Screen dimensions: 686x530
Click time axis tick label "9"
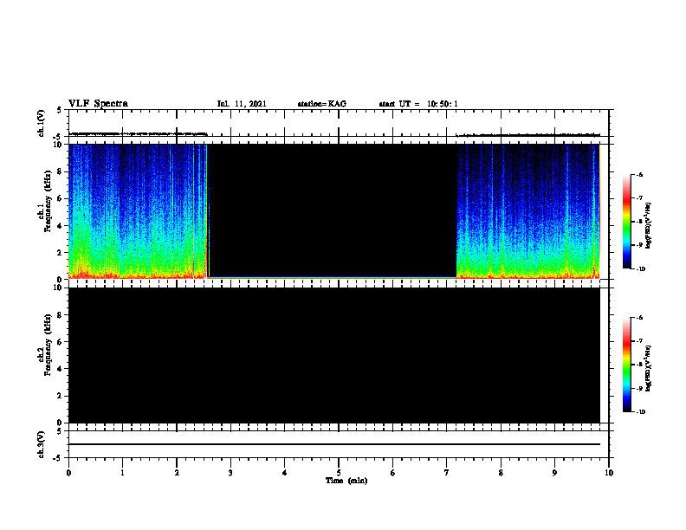tap(554, 473)
